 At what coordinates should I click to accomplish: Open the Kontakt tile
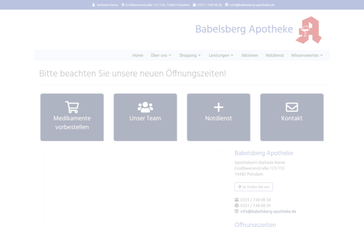click(x=292, y=117)
